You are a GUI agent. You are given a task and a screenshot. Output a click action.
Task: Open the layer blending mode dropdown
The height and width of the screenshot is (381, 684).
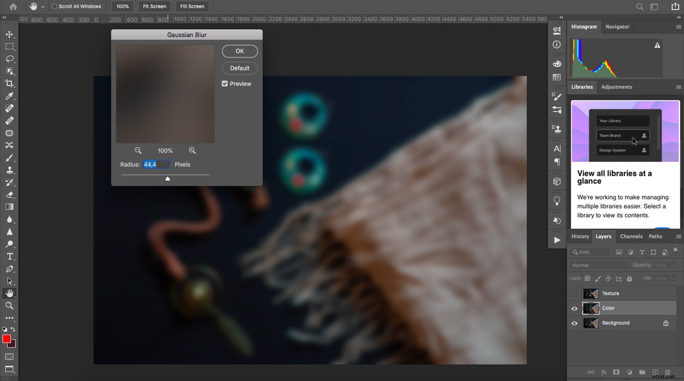(599, 265)
